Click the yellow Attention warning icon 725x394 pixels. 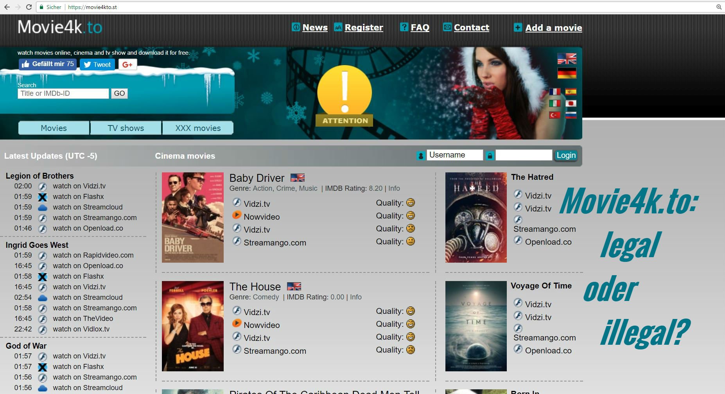click(345, 96)
